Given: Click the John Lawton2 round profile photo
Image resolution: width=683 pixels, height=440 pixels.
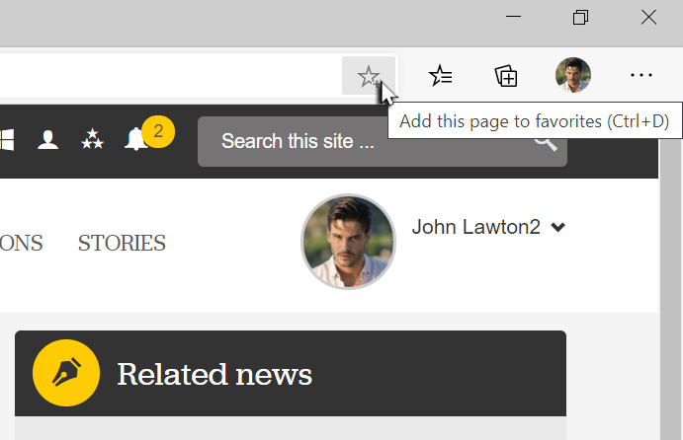Looking at the screenshot, I should coord(348,242).
